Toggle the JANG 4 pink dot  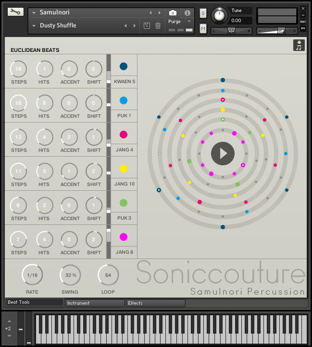pos(124,134)
